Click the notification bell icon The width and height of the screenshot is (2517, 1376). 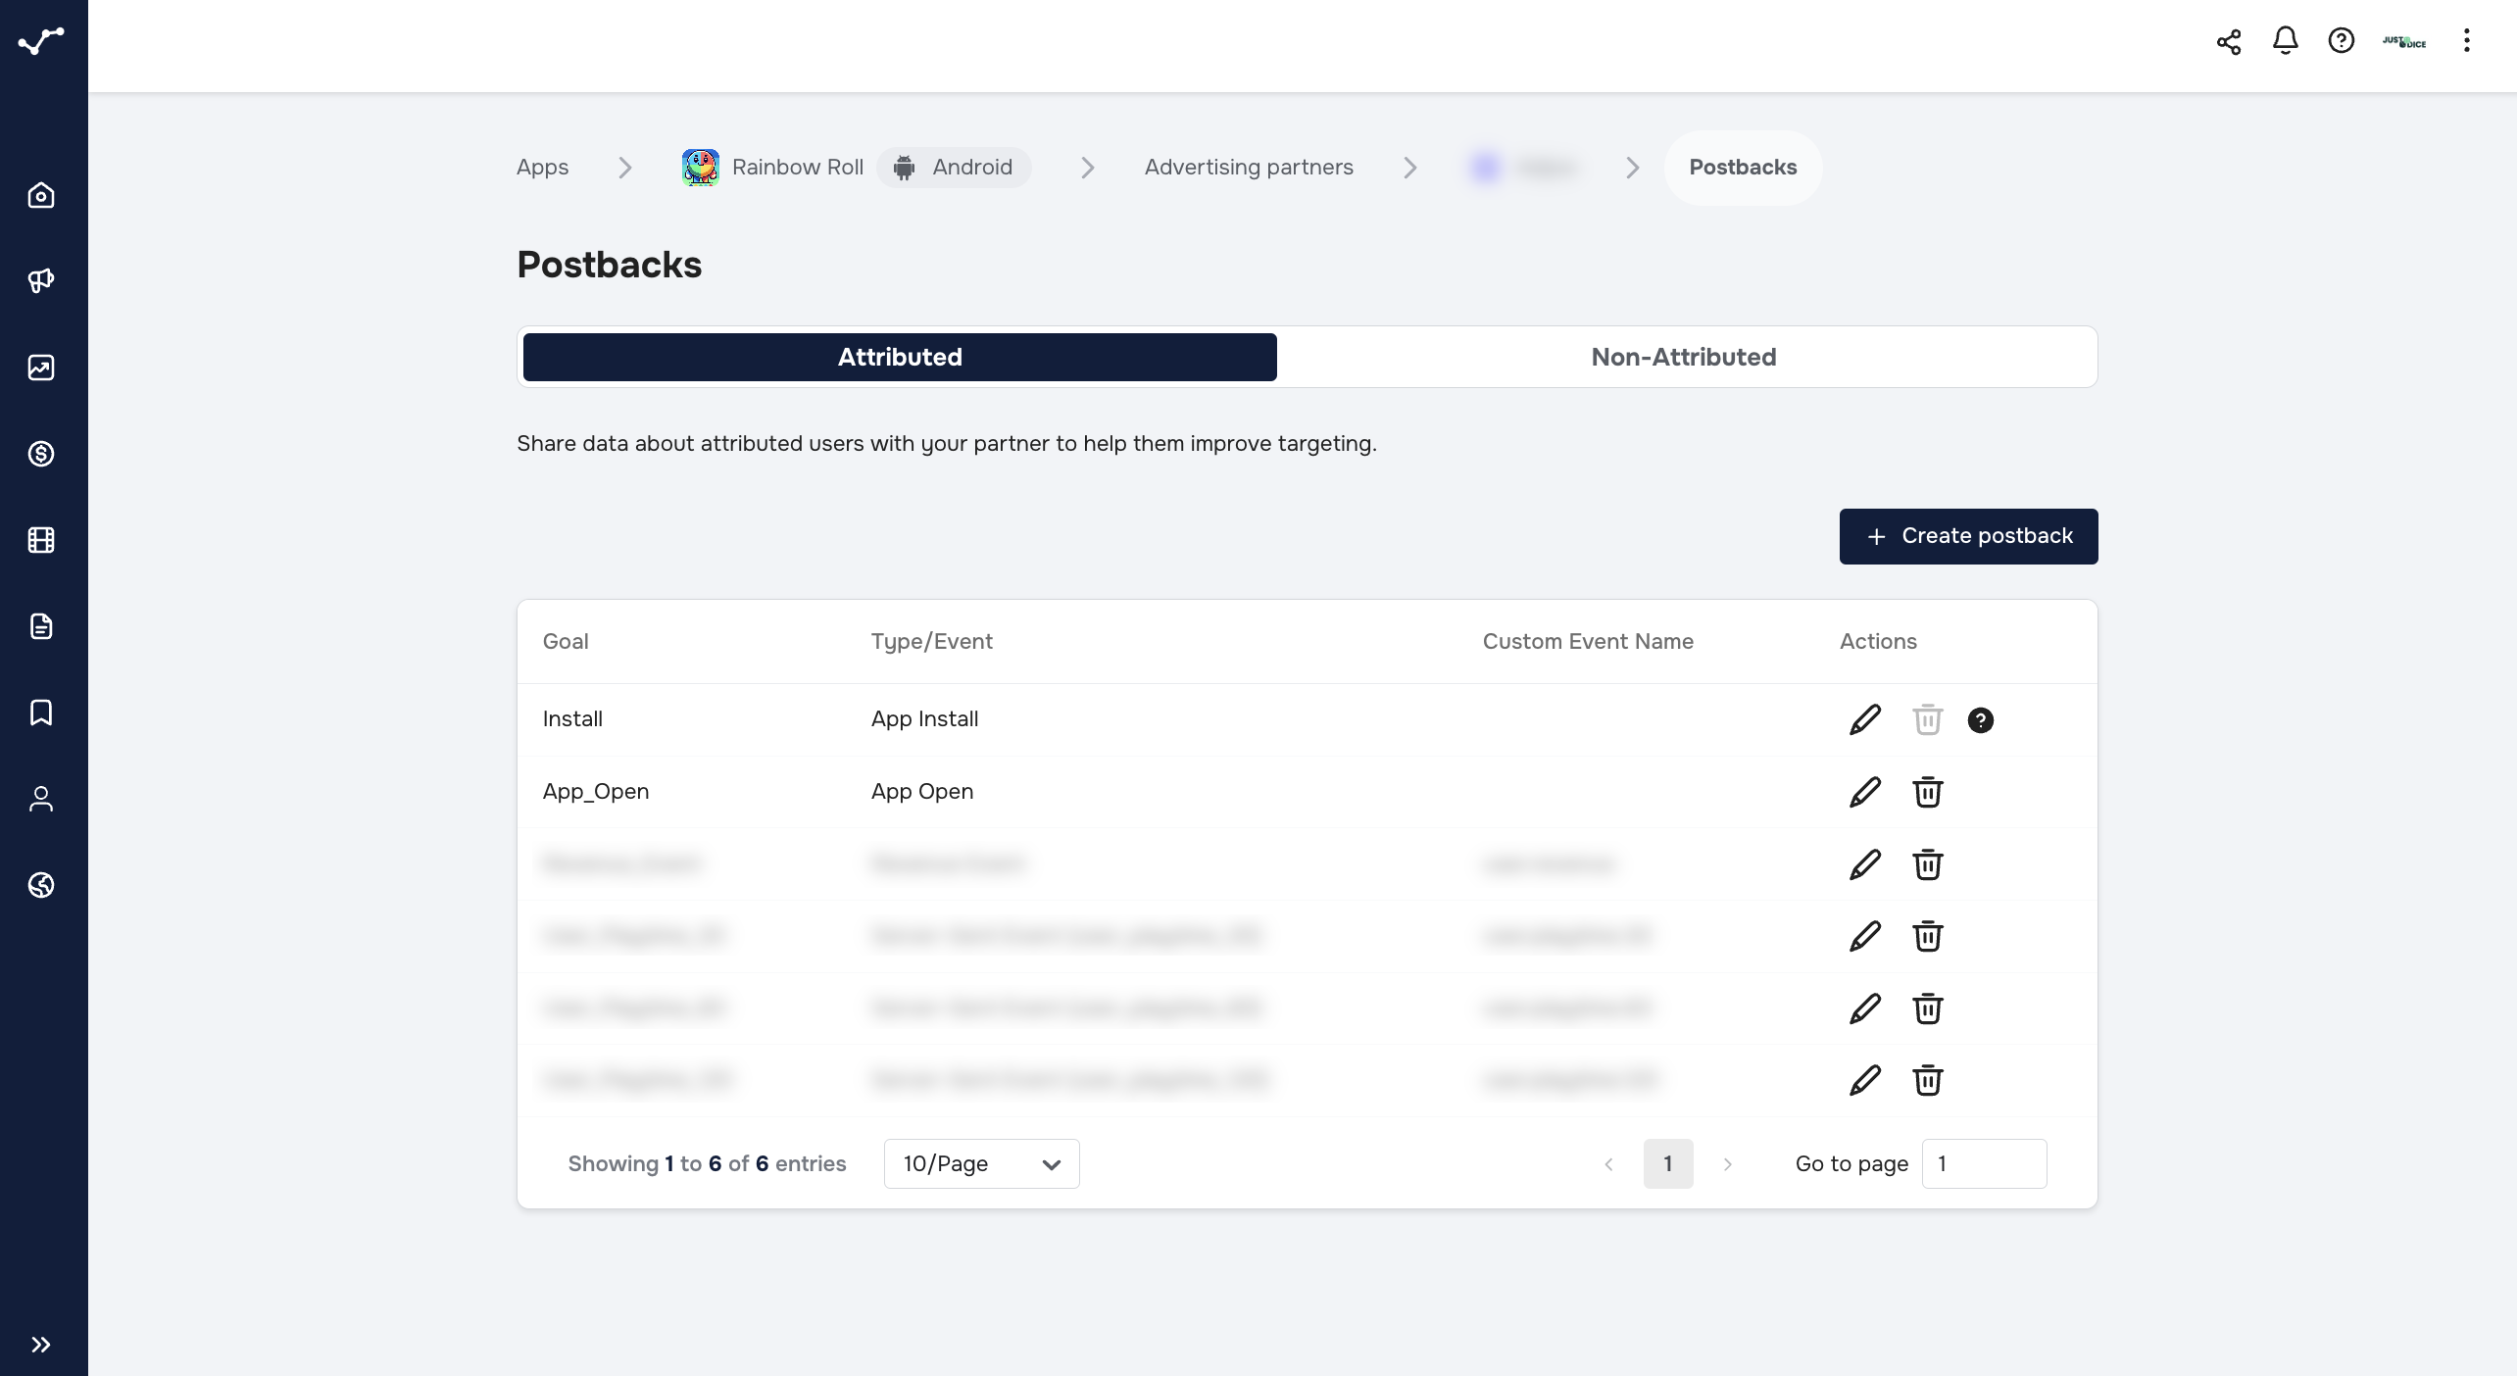(2285, 40)
